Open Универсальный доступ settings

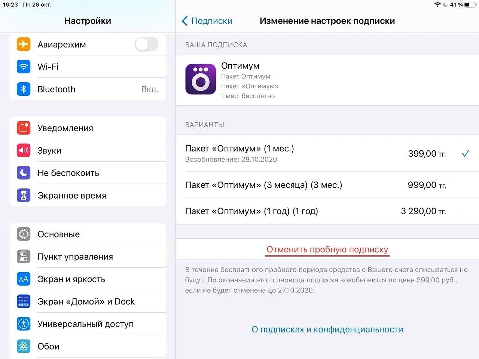(86, 324)
